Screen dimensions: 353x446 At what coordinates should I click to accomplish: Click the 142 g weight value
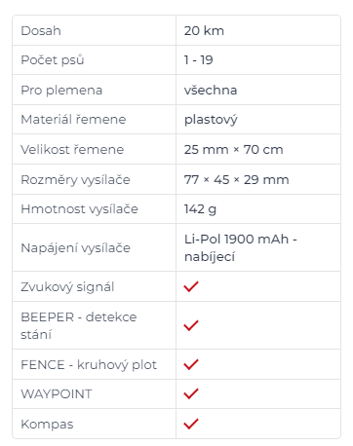coord(200,209)
